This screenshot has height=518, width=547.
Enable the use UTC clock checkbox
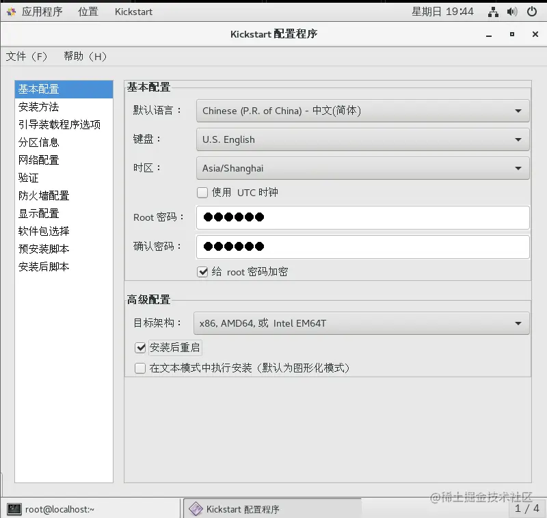click(x=202, y=193)
